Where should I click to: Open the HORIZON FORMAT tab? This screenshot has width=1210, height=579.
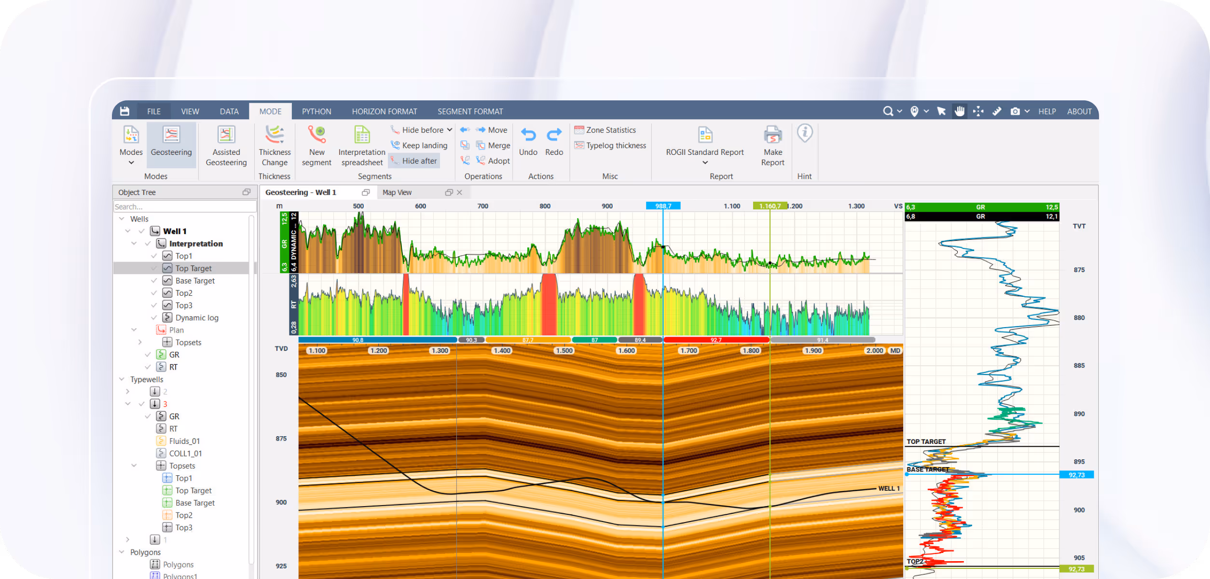coord(385,111)
